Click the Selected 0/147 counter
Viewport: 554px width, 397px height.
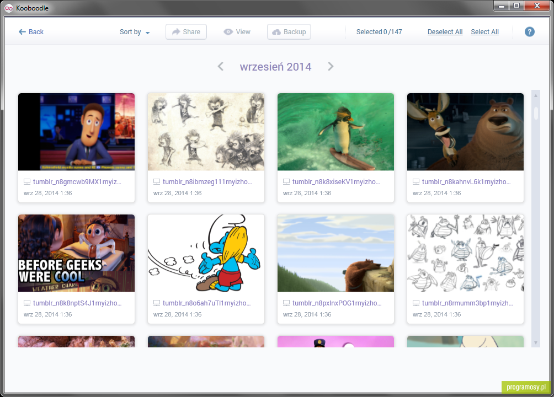379,32
